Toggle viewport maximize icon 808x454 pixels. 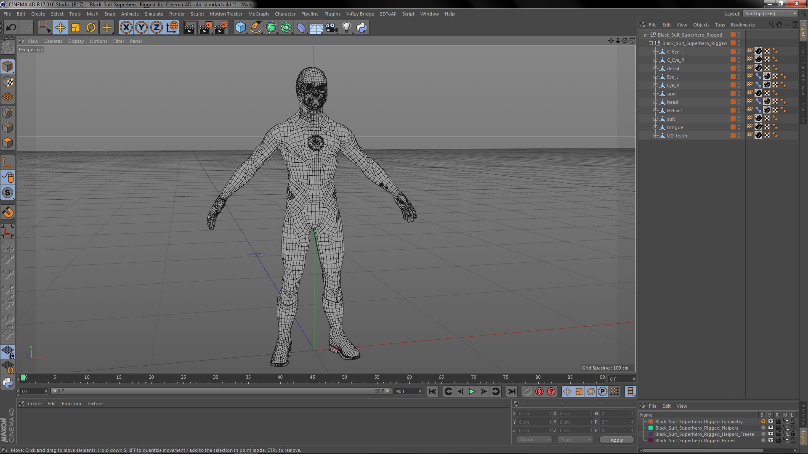[632, 41]
